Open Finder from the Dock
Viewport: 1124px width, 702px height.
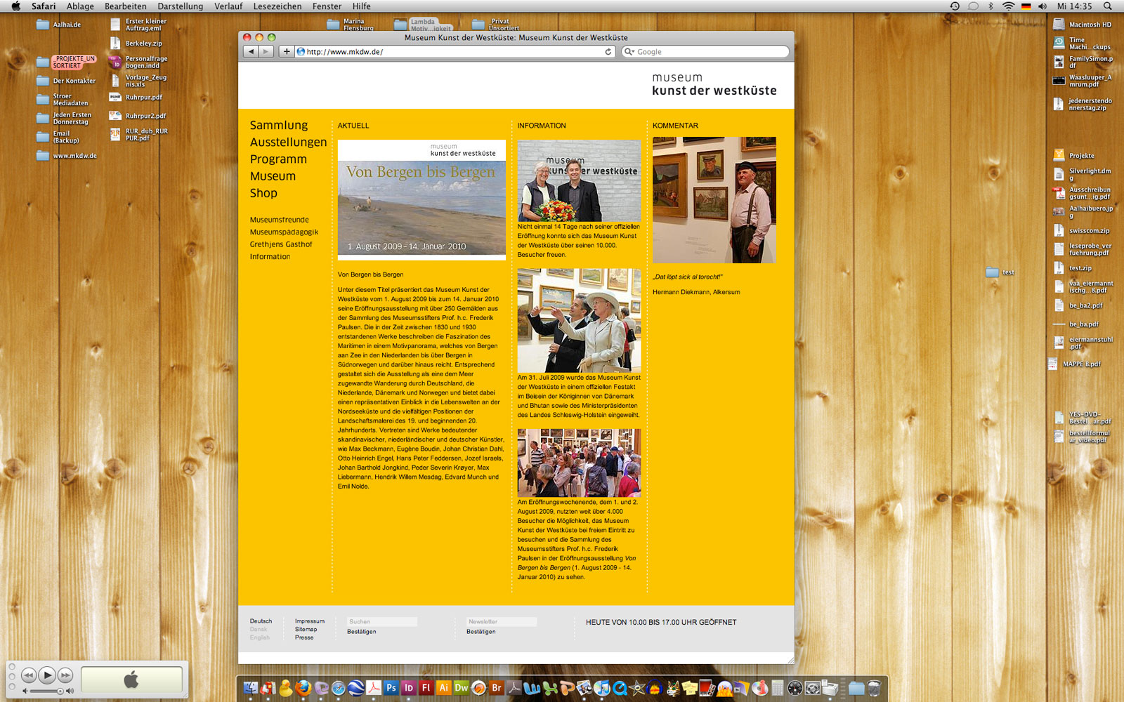[251, 688]
